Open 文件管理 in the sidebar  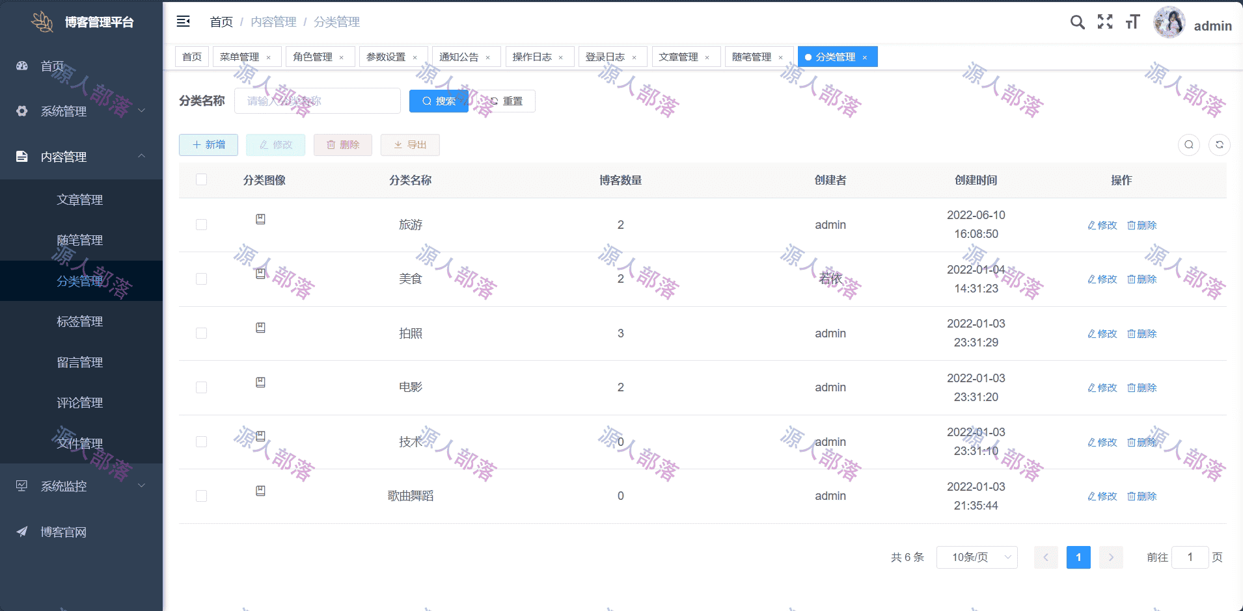point(80,443)
